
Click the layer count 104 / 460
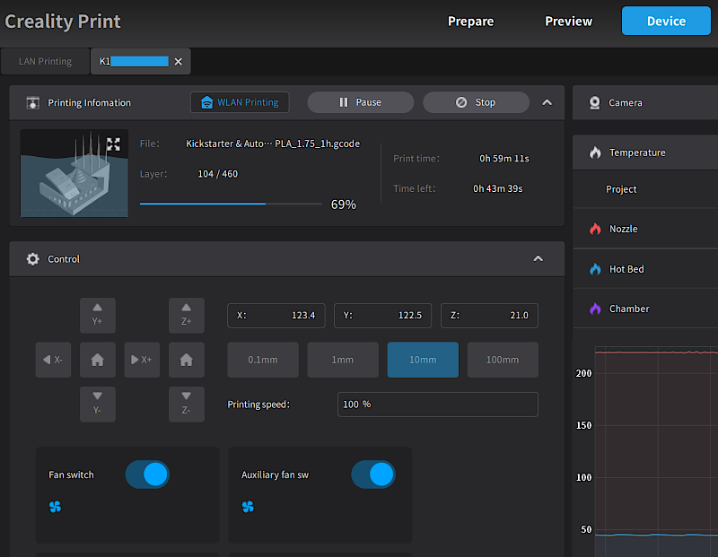pos(218,174)
